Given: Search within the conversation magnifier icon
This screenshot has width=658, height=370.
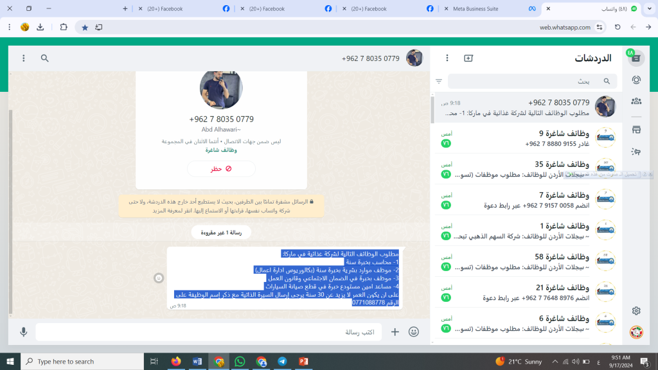Looking at the screenshot, I should tap(44, 58).
